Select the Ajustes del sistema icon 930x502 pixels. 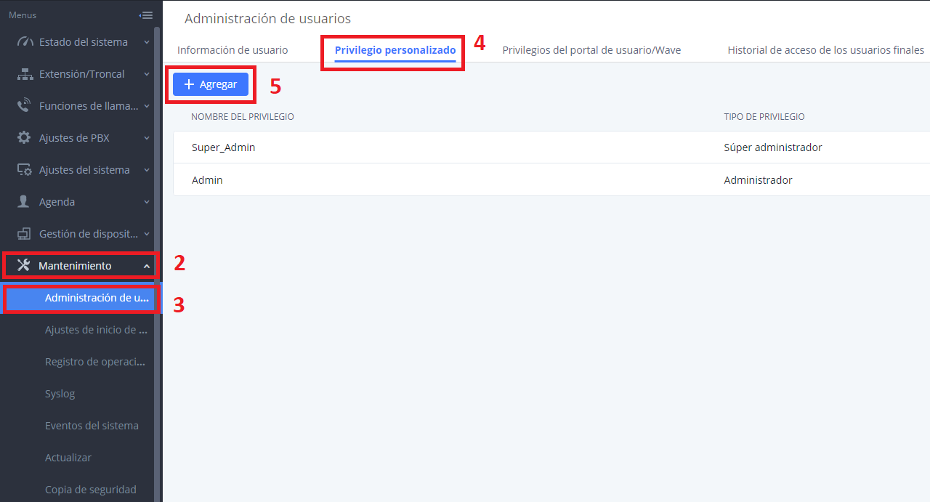pyautogui.click(x=23, y=169)
